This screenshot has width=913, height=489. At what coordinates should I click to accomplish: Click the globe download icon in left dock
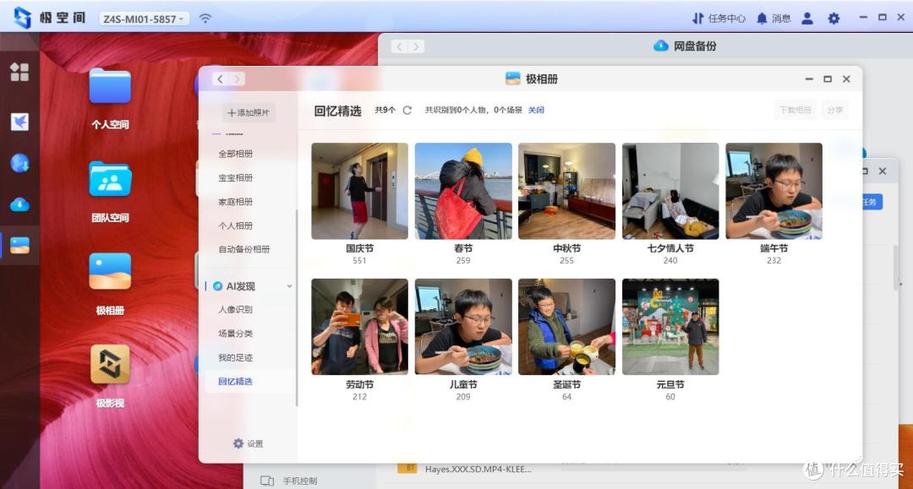[x=19, y=163]
